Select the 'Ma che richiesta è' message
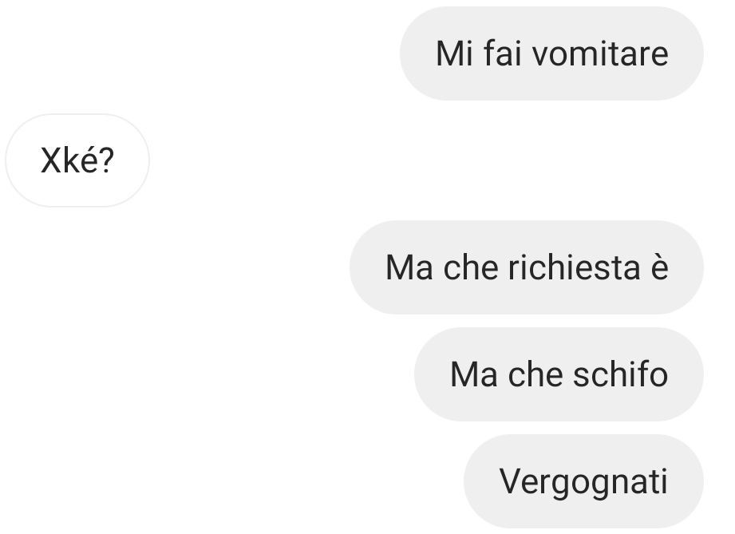Screen dimensions: 735x534 point(527,267)
